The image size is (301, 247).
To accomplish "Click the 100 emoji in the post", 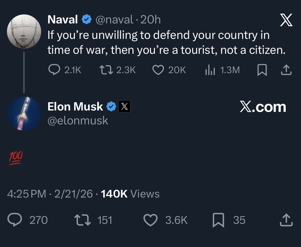I will click(x=16, y=158).
